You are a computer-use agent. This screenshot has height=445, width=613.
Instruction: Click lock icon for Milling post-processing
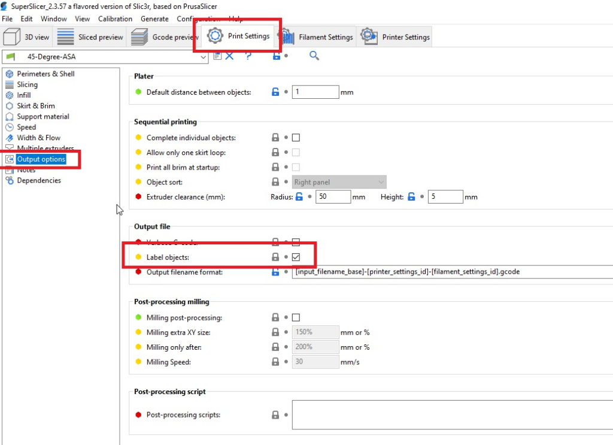click(275, 317)
